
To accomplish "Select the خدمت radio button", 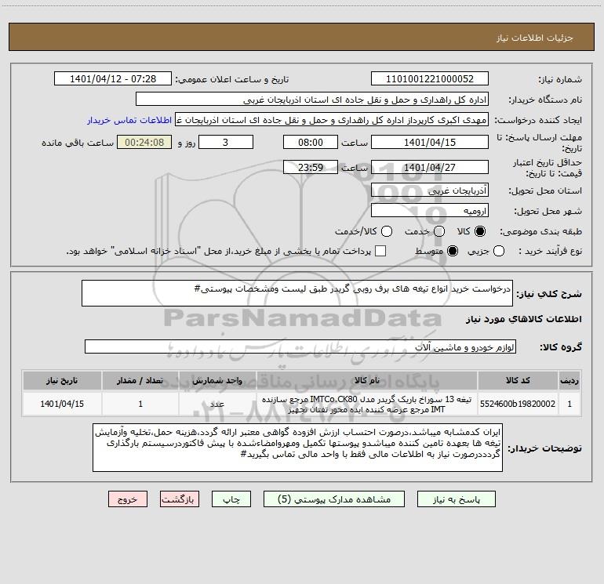I will click(439, 231).
